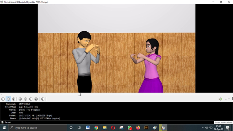Click the single frame step button
Screen dimensions: 233x131
coord(43,99)
